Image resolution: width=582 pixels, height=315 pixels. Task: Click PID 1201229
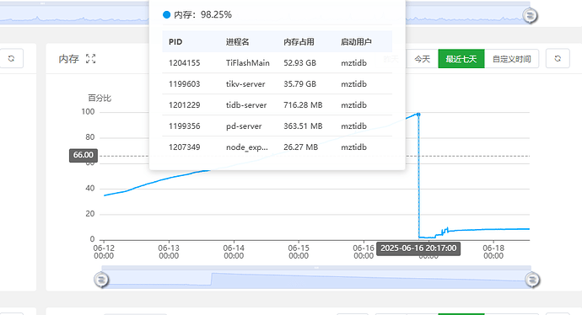click(184, 105)
